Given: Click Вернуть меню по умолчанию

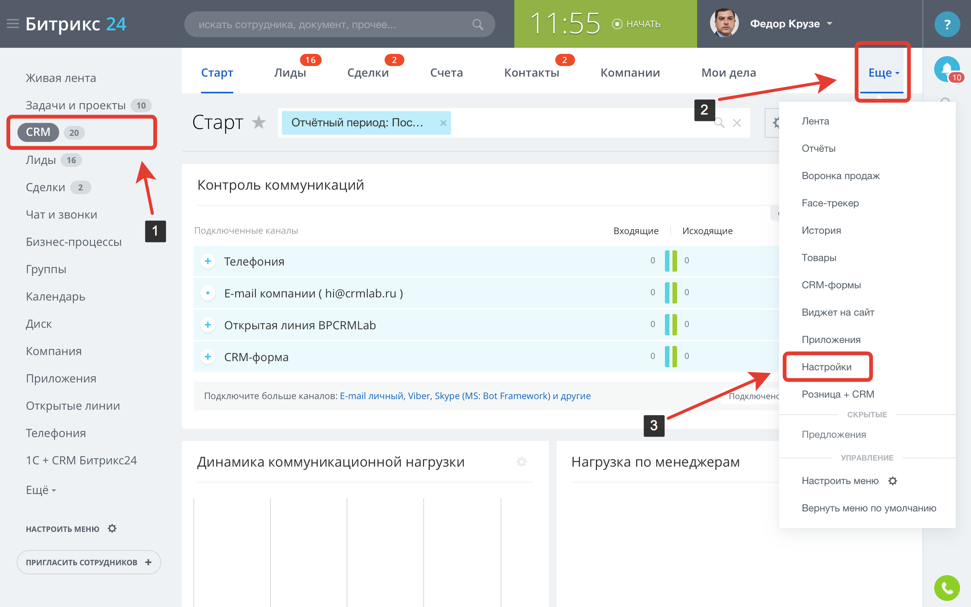Looking at the screenshot, I should point(869,508).
